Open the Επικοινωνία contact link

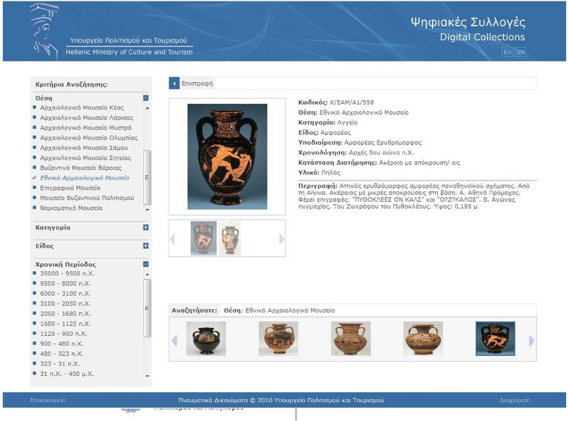point(48,400)
